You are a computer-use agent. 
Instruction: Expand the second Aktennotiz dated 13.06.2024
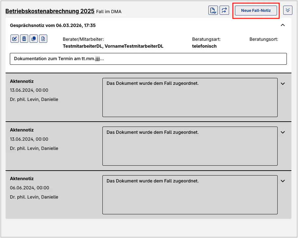coord(283,132)
